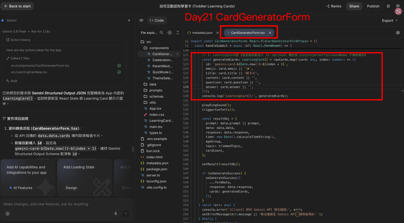Select the Code view tab

[157, 20]
